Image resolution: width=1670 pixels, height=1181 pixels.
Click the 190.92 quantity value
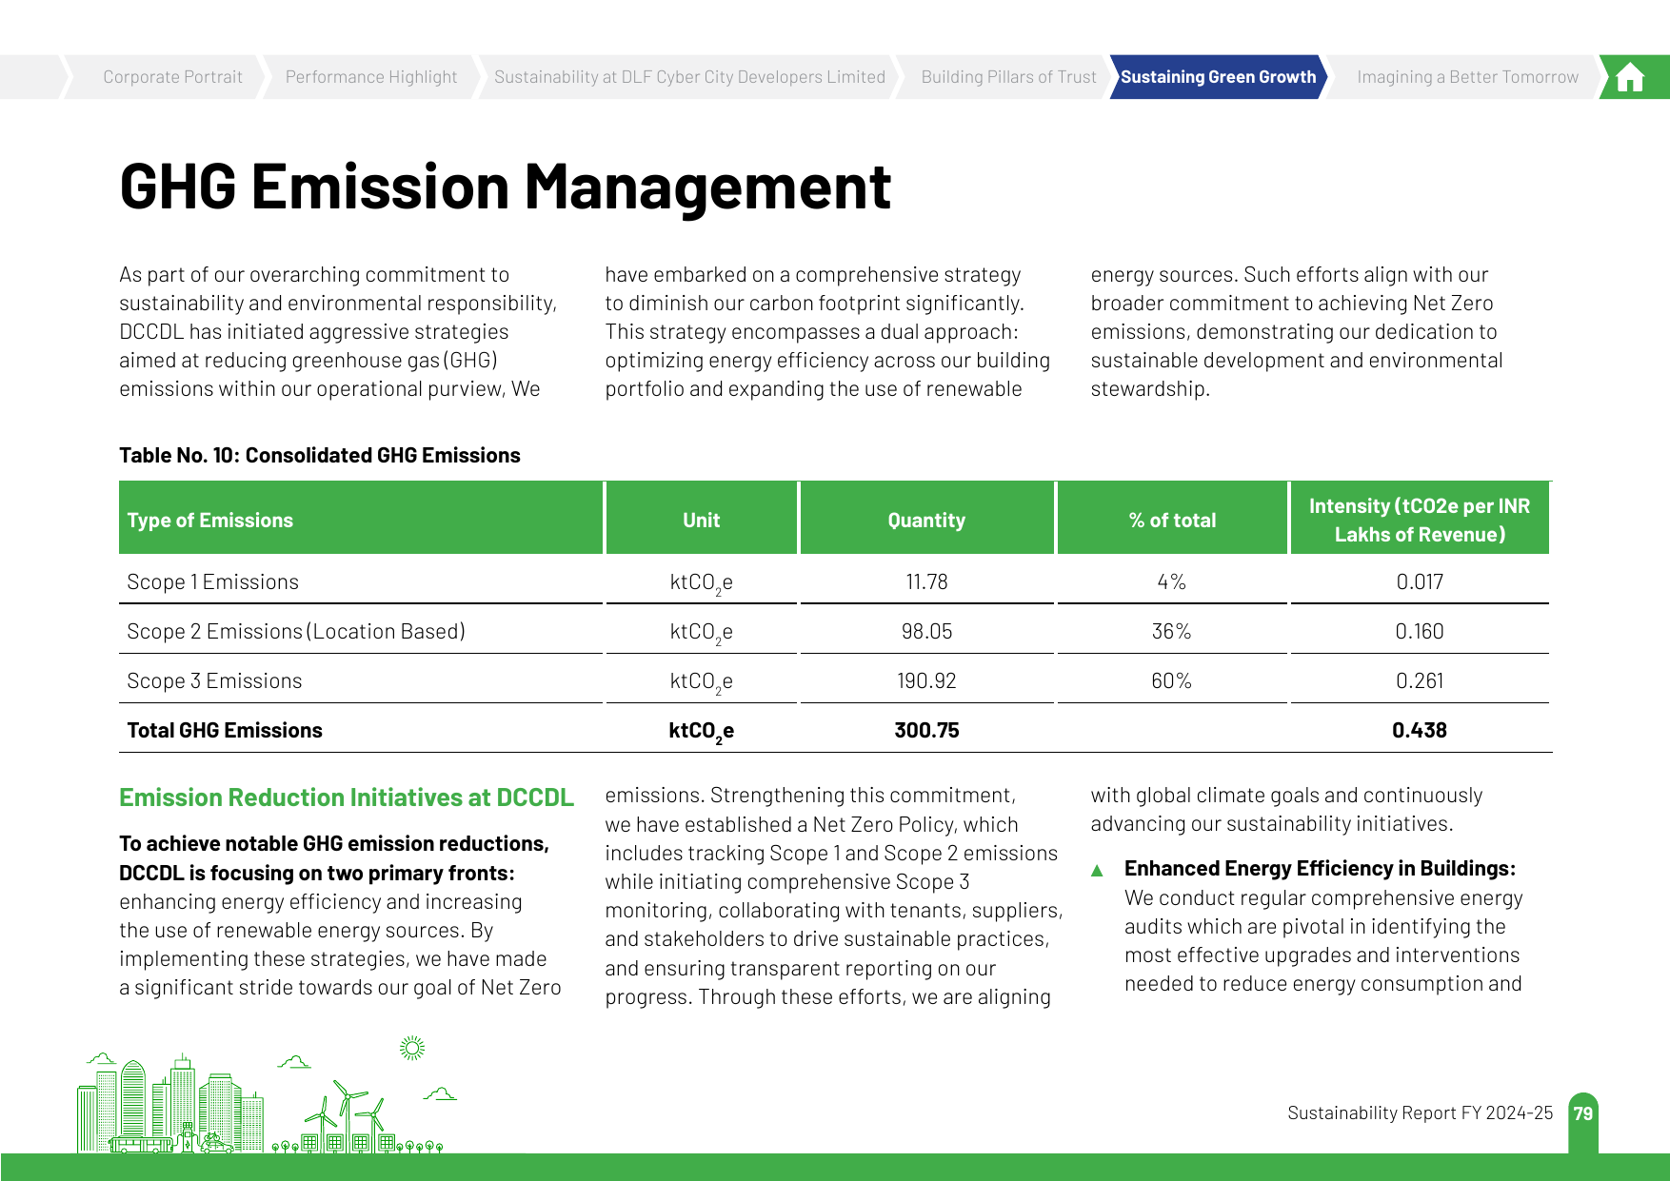coord(926,680)
